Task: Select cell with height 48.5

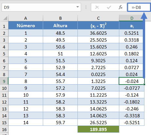Action: tap(60, 33)
